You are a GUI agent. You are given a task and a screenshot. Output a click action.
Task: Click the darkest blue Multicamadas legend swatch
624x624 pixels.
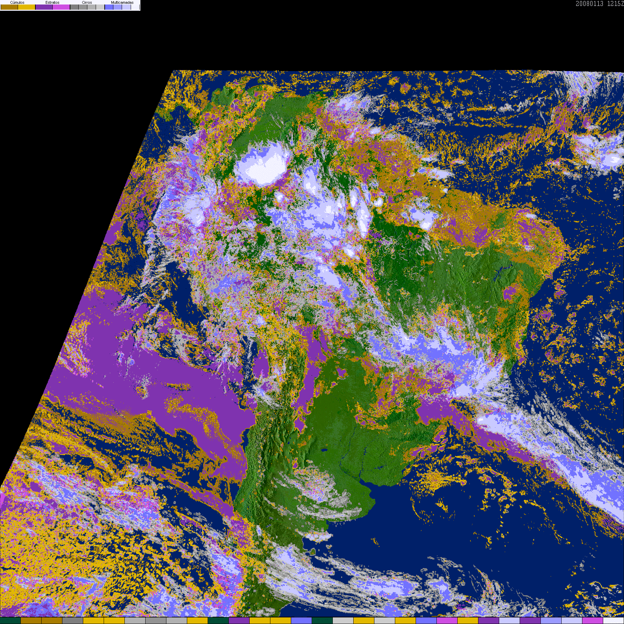tap(109, 7)
